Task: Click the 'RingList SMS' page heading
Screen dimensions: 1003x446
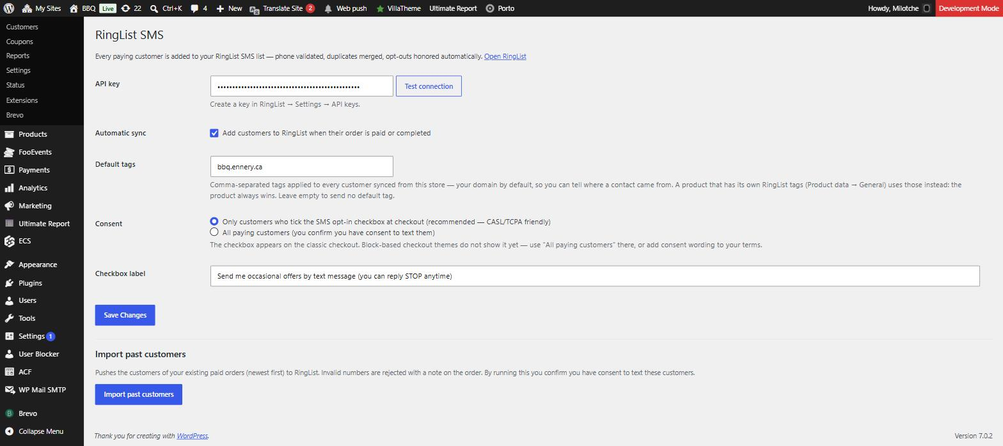Action: pos(129,35)
